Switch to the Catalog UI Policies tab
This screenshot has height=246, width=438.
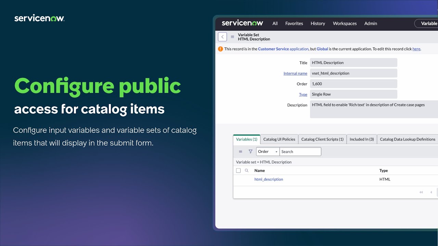point(279,139)
